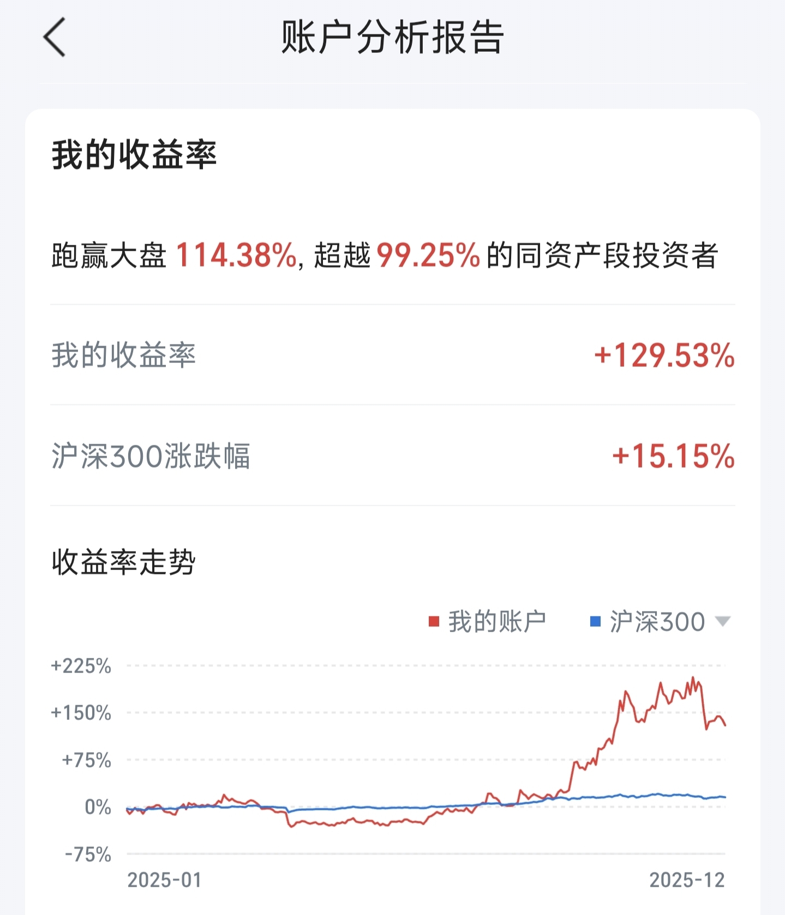This screenshot has height=915, width=785.
Task: Tap the 账户分析报告 page title
Action: pos(392,37)
